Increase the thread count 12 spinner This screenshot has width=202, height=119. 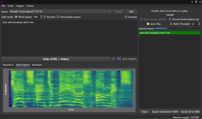[x=199, y=23]
